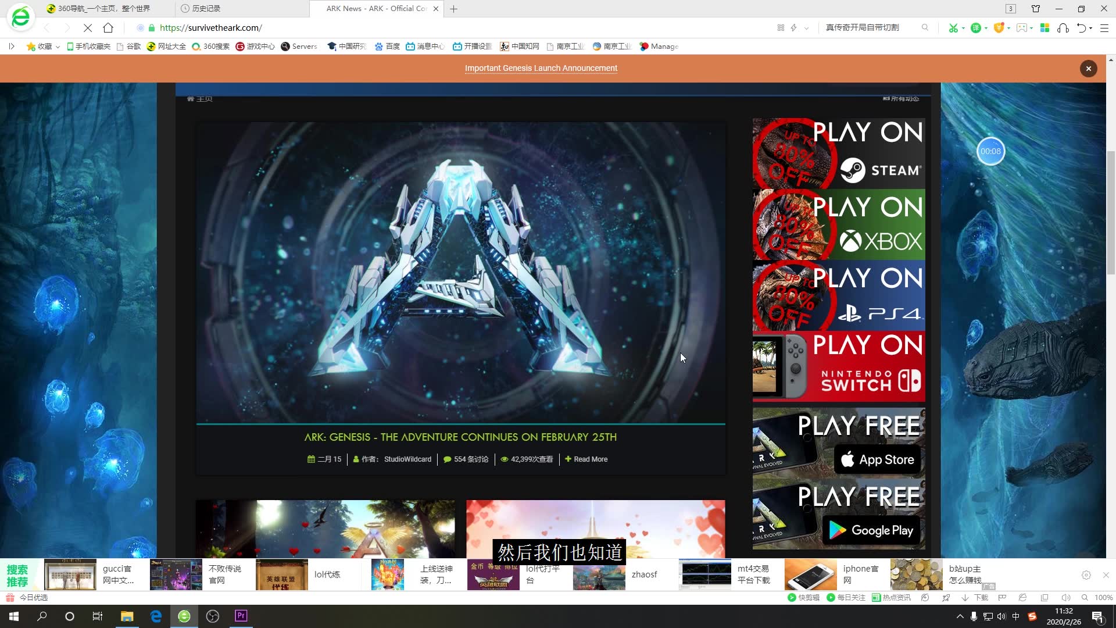Image resolution: width=1116 pixels, height=628 pixels.
Task: Click the Play Free Google Play banner
Action: (839, 514)
